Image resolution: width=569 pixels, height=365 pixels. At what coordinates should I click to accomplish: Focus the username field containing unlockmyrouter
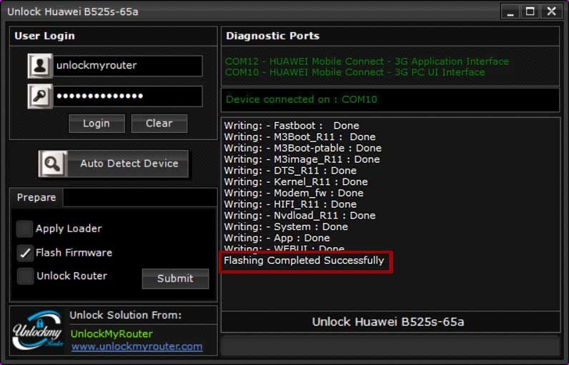coord(128,66)
